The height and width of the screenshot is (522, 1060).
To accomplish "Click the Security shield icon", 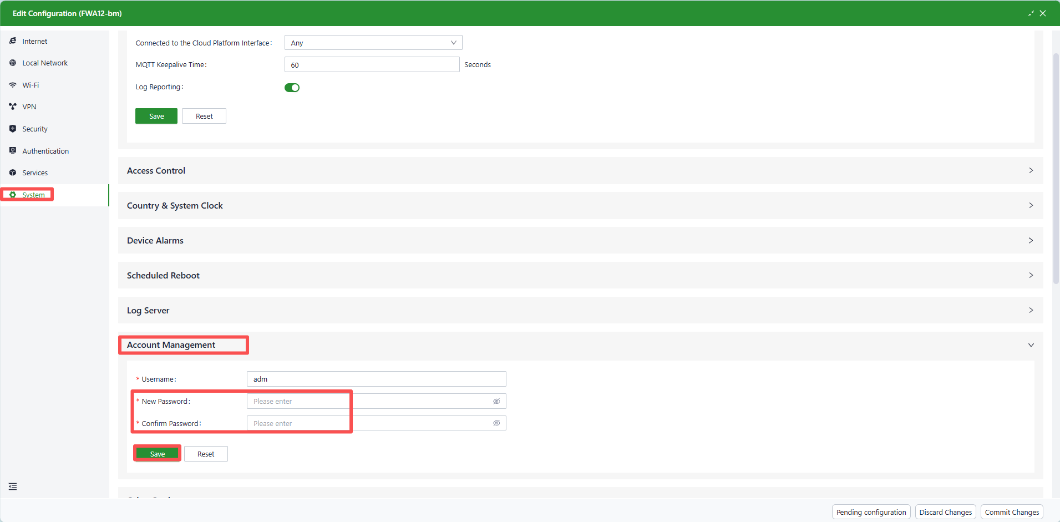I will (x=13, y=129).
